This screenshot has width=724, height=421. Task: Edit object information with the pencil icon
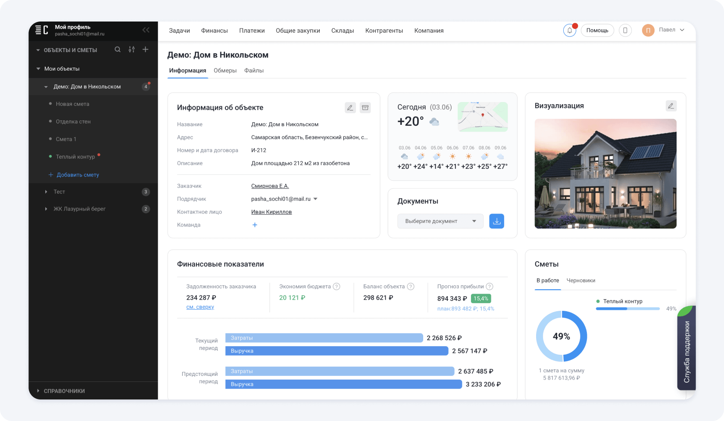tap(350, 108)
